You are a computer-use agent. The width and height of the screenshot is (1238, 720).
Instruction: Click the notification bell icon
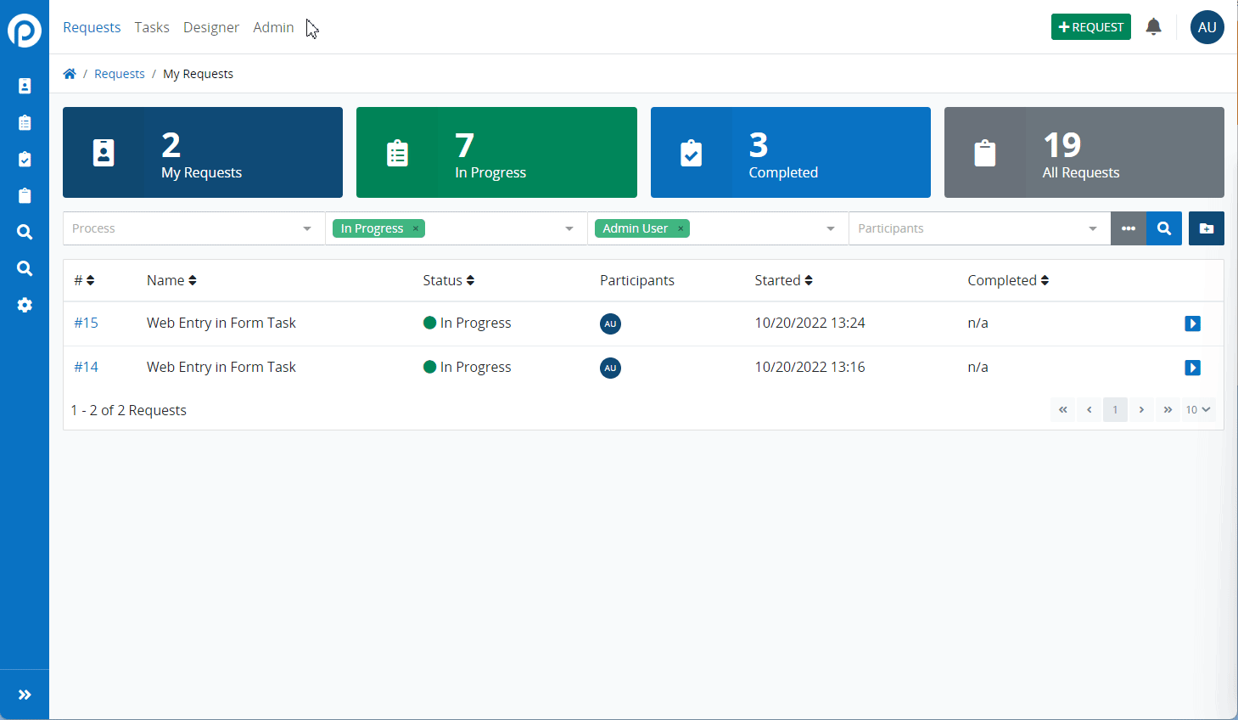[1153, 27]
